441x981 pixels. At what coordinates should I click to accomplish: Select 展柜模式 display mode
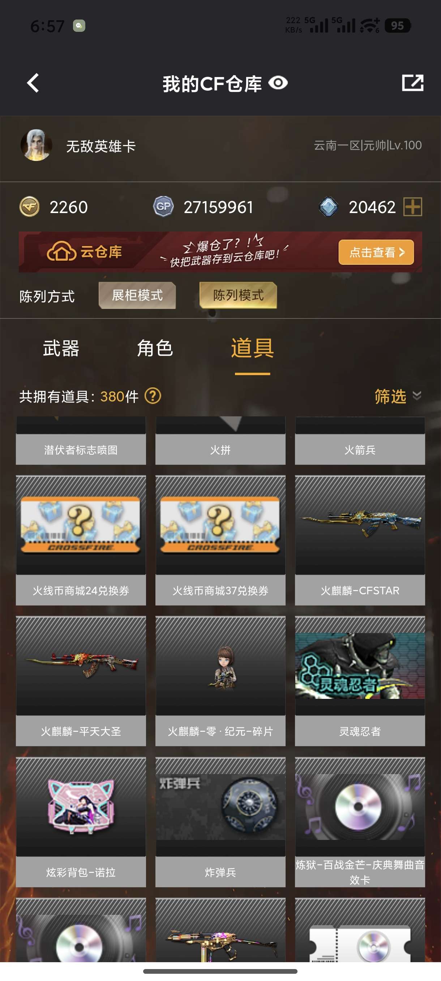pyautogui.click(x=137, y=295)
